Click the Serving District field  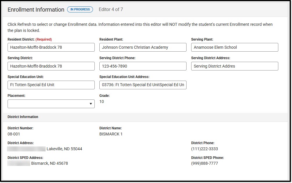[x=51, y=66]
